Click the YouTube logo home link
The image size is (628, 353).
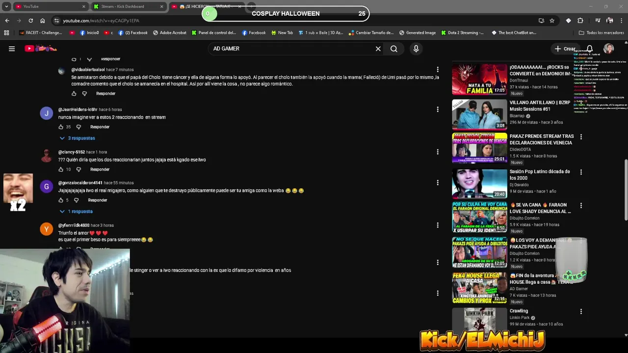(x=41, y=49)
